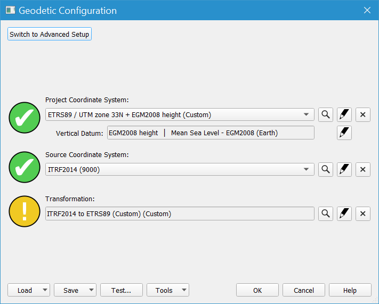Edit the Project Coordinate System
Screen dimensions: 379x304
(344, 114)
